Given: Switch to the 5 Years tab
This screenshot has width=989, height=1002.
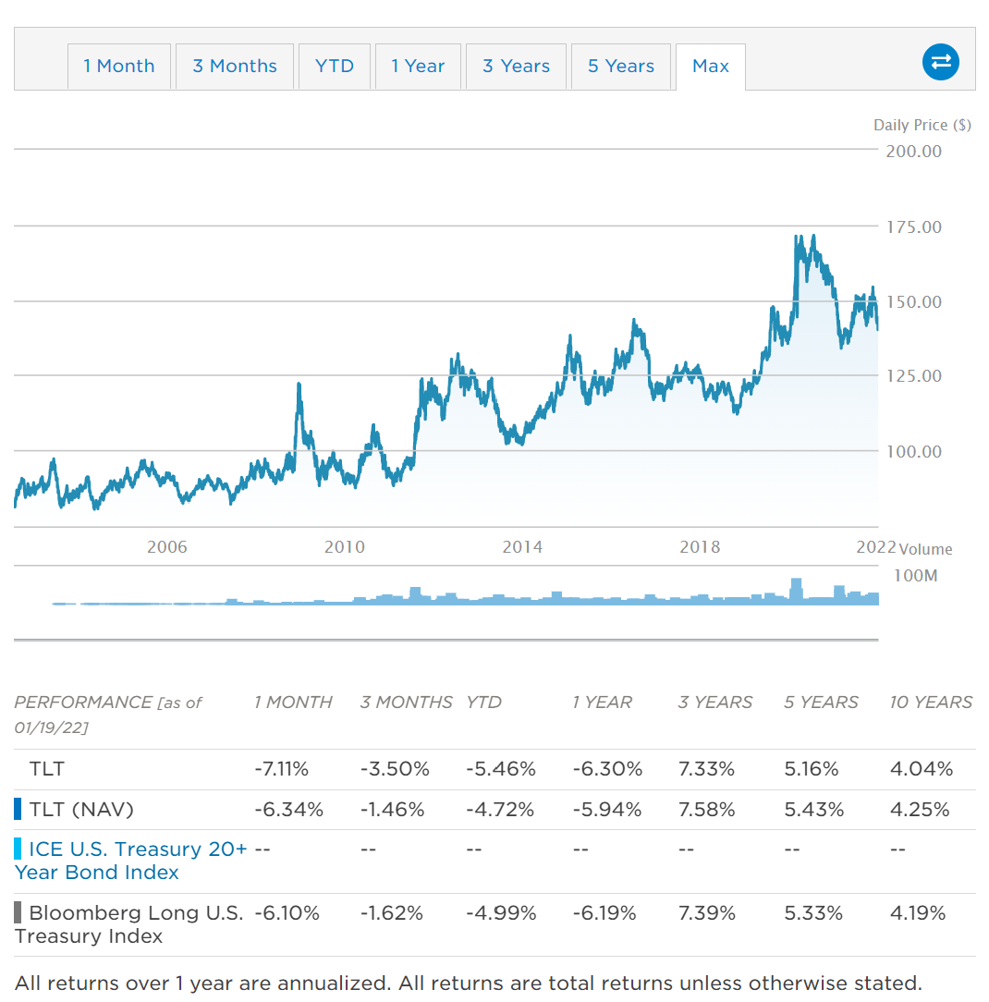Looking at the screenshot, I should click(x=621, y=67).
